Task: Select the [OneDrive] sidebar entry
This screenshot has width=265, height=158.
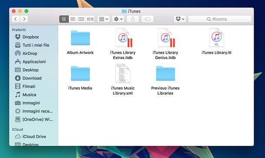Action: coord(34,119)
